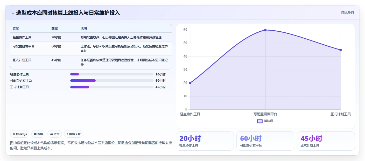Open the 45小时 data card
Screen dimensions: 365x161
tap(326, 141)
